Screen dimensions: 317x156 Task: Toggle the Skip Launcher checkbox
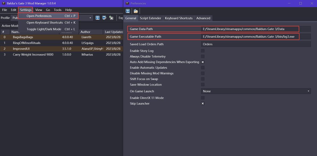click(x=203, y=104)
